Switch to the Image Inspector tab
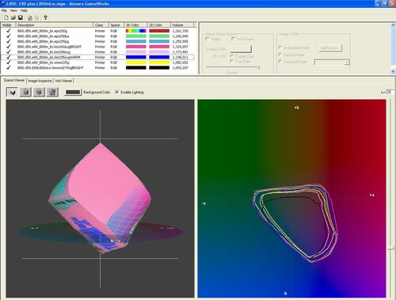The height and width of the screenshot is (300, 396). [40, 81]
